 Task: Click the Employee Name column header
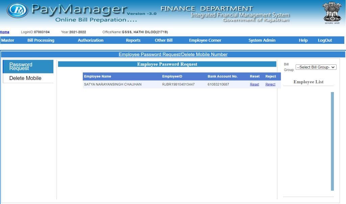[98, 77]
